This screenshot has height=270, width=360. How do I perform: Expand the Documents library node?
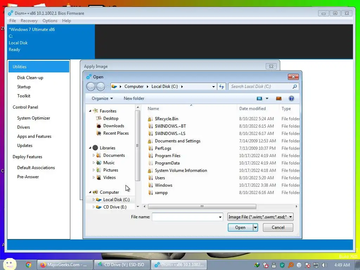pos(94,155)
